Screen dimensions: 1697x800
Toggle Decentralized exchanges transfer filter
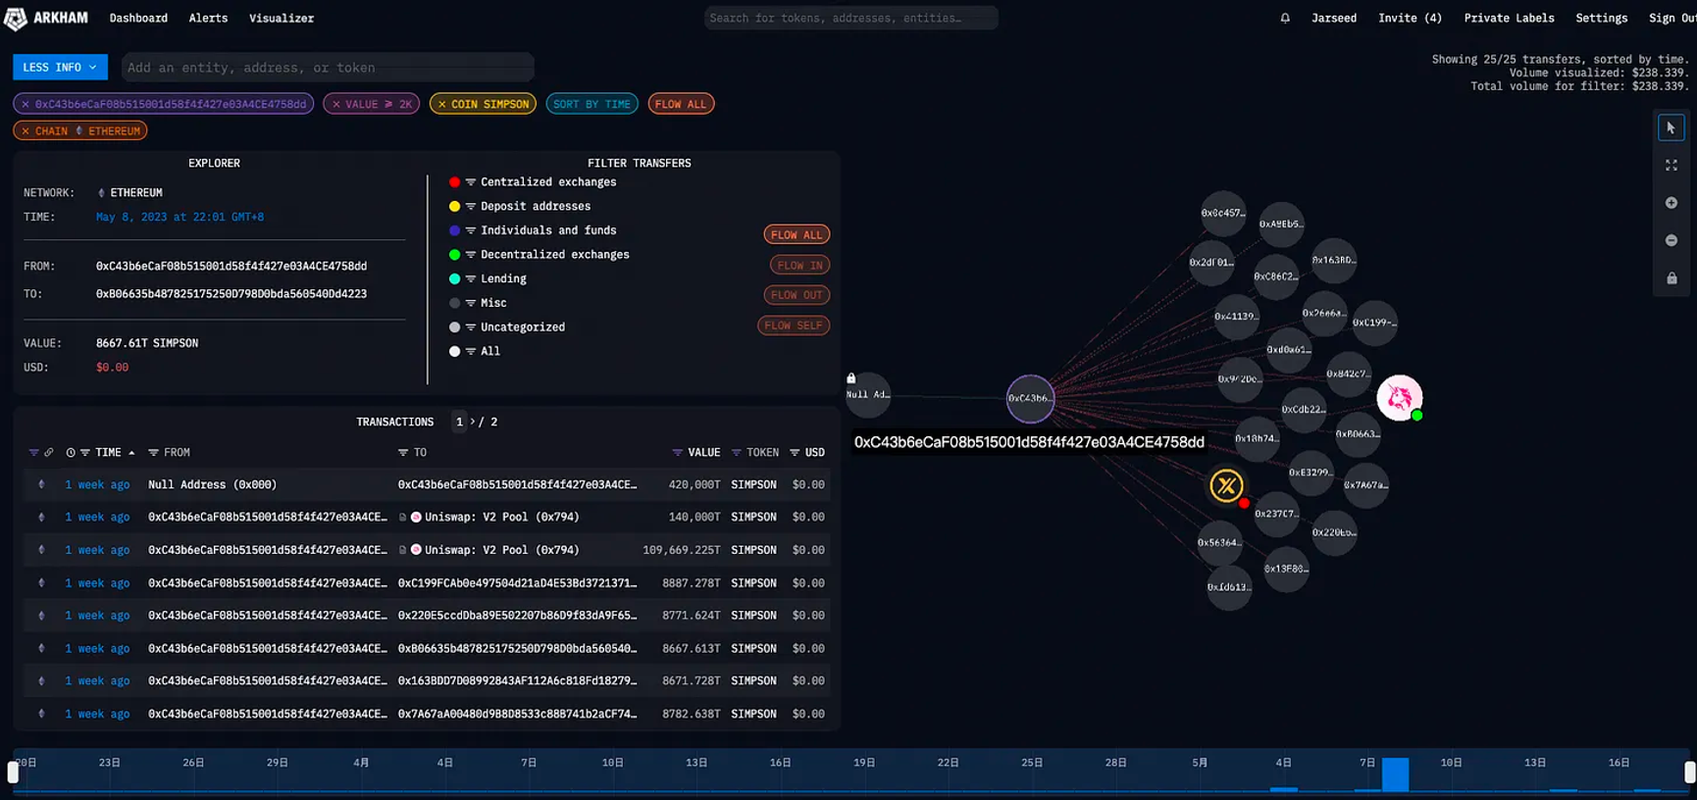tap(539, 255)
